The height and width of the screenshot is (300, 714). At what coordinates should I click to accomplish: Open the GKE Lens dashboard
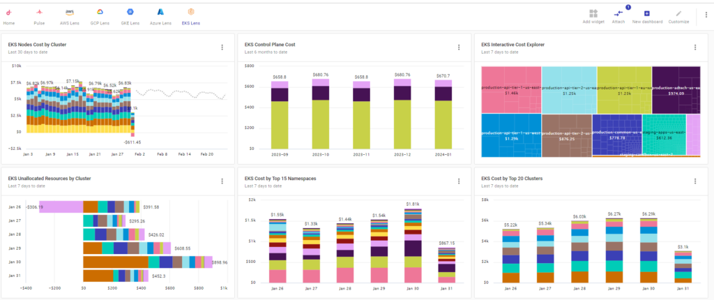pos(130,13)
